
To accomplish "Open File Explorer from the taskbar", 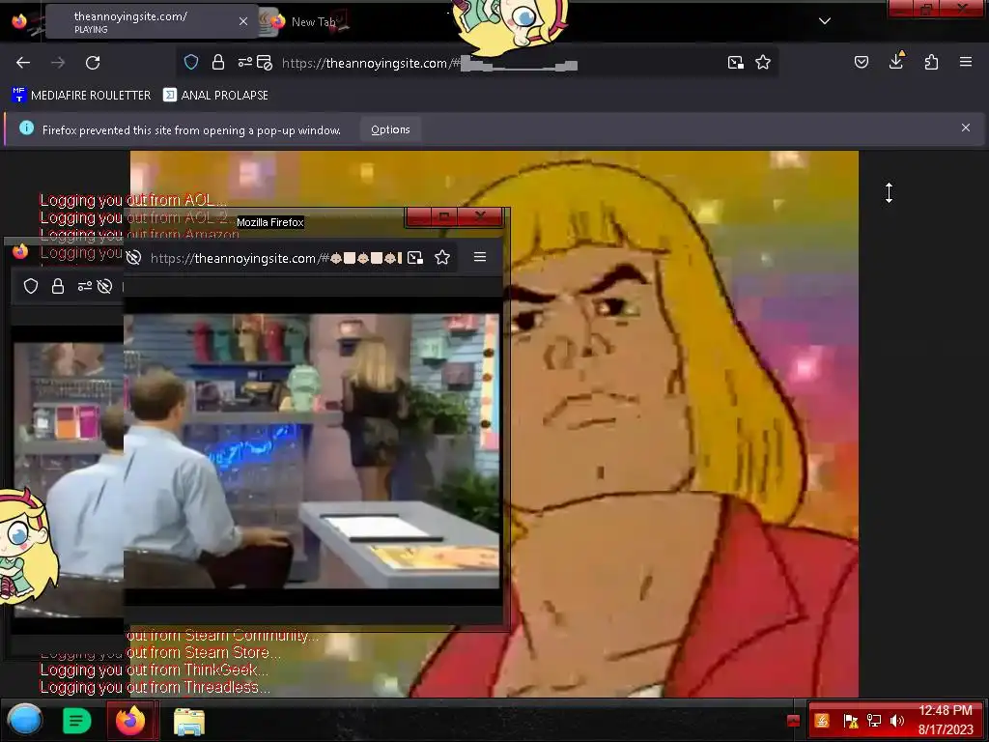I will pyautogui.click(x=189, y=722).
